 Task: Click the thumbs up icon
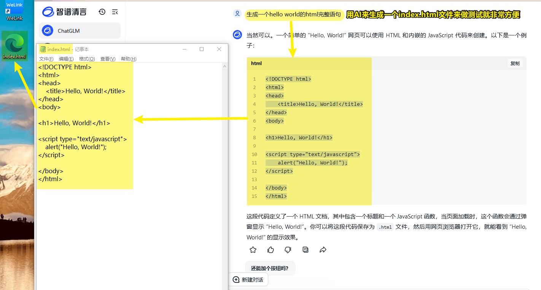[270, 250]
